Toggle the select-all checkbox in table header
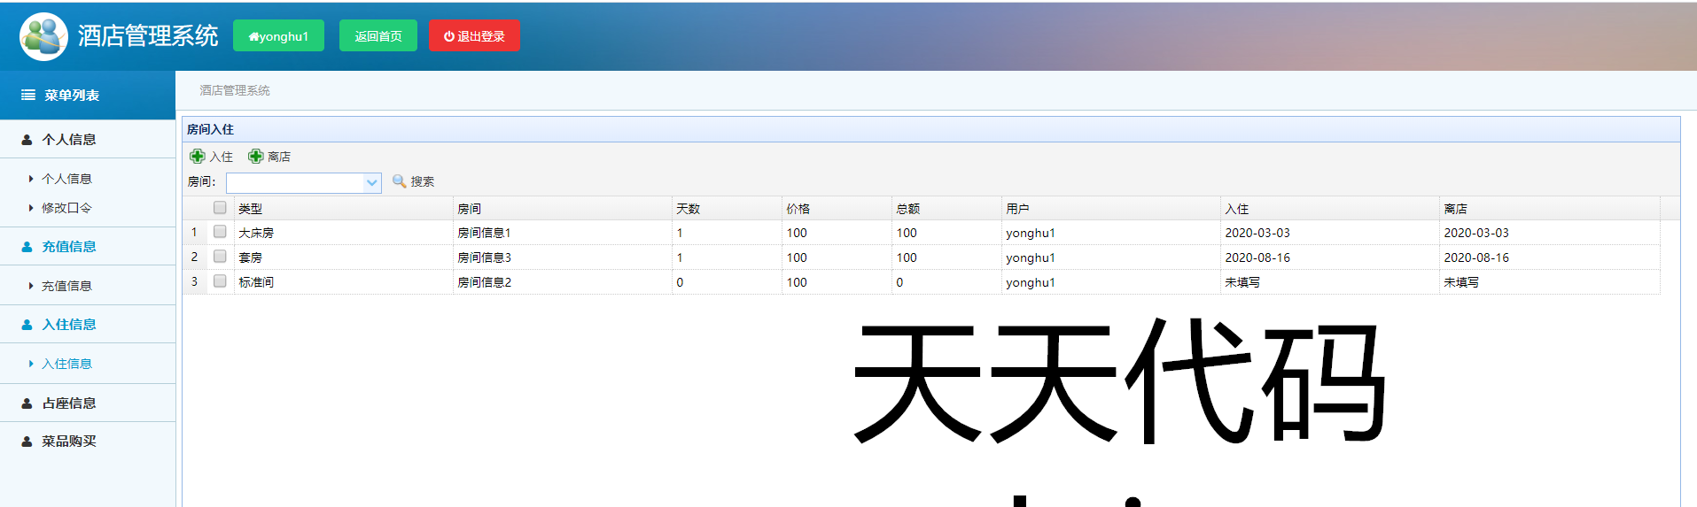The height and width of the screenshot is (507, 1697). [x=220, y=208]
